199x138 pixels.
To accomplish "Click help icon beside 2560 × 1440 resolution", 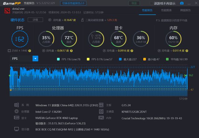I will [x=30, y=50].
